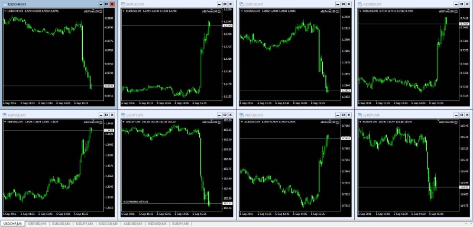Screen dimensions: 473x228
Task: Click the expert advisor smiley on AUDUSD chart
Action: [338, 122]
